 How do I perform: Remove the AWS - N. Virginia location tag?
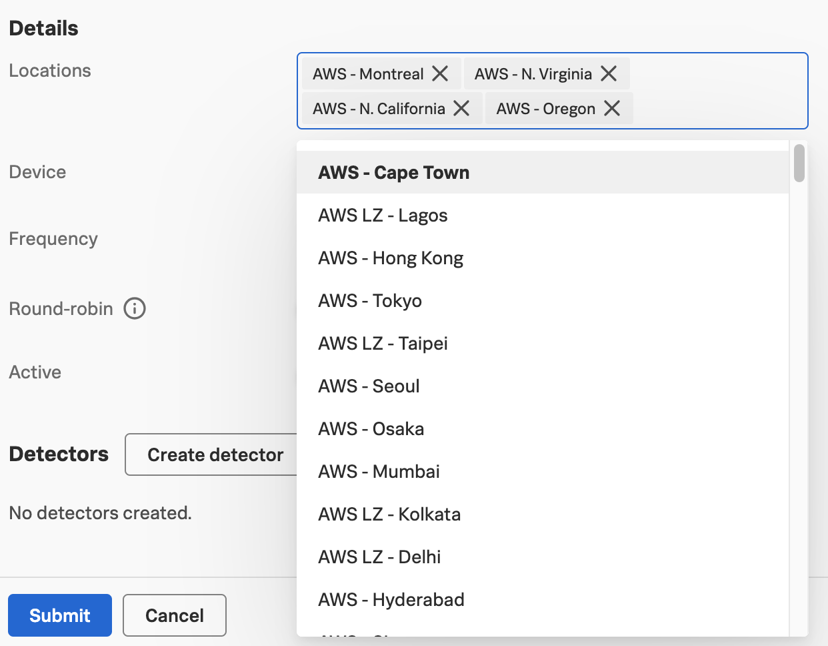tap(609, 73)
